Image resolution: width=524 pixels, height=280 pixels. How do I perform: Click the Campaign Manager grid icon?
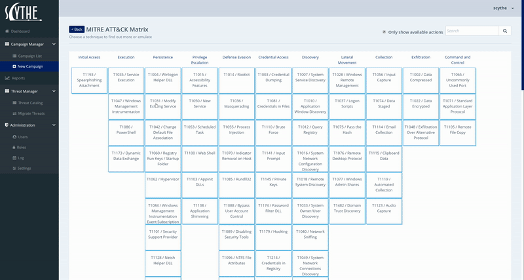(7, 44)
